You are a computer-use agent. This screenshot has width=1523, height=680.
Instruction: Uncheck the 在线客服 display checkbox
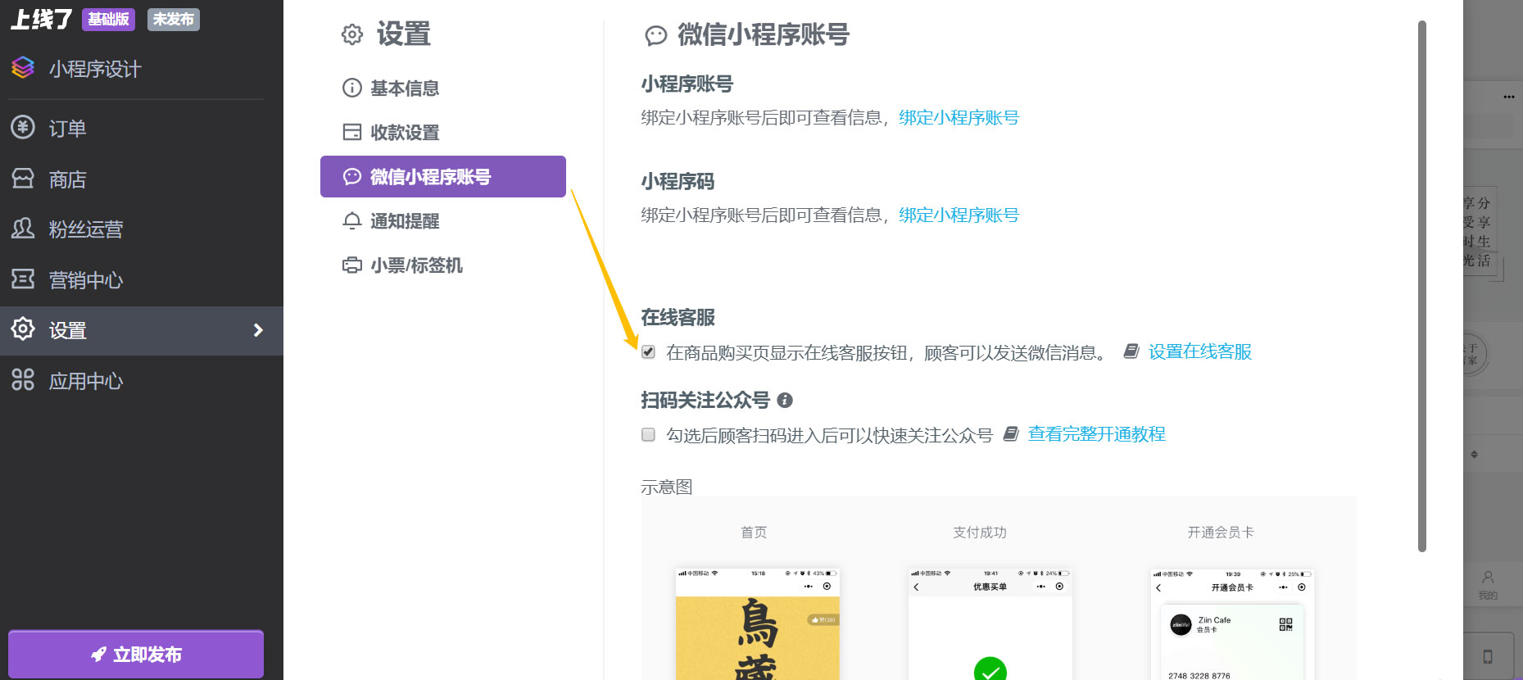648,352
